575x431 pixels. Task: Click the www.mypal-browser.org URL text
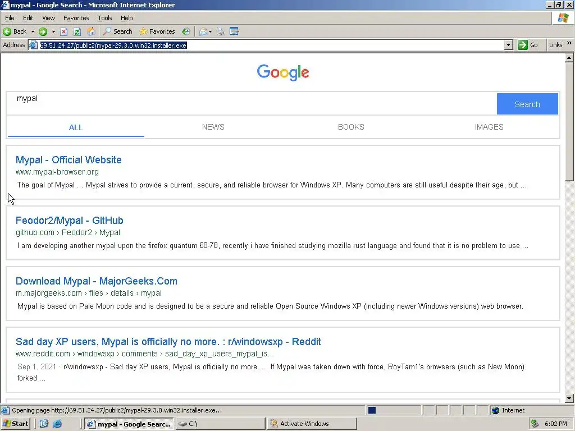pyautogui.click(x=57, y=172)
